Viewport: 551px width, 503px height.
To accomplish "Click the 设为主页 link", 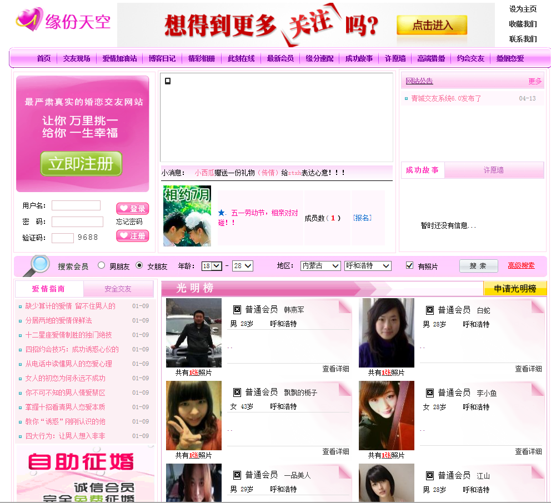I will coord(523,9).
